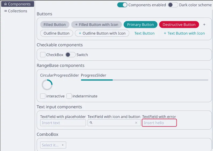Click the magnifier search icon in the text field
This screenshot has height=151, width=213.
tap(91, 123)
